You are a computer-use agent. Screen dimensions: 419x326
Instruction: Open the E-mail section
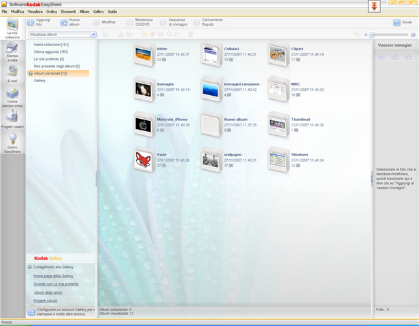pyautogui.click(x=12, y=74)
